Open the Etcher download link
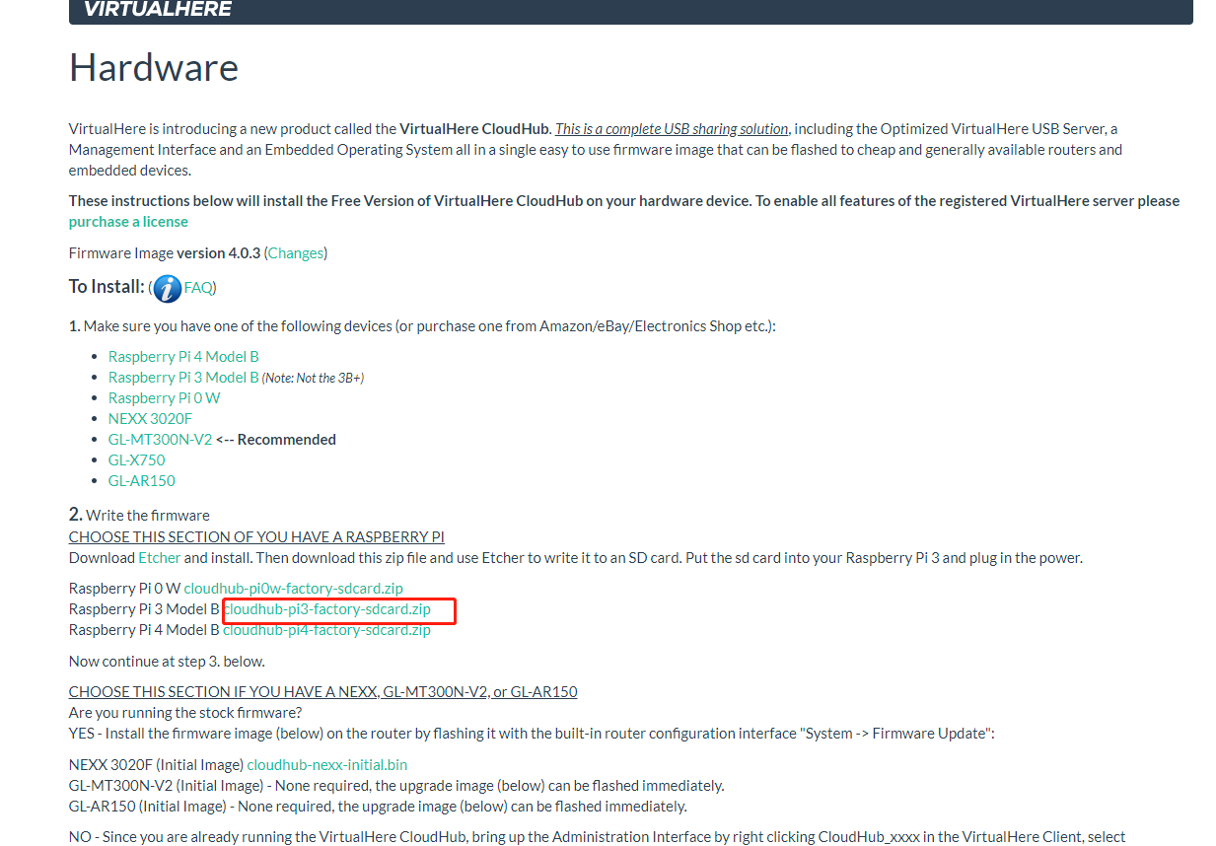This screenshot has width=1216, height=846. coord(160,558)
